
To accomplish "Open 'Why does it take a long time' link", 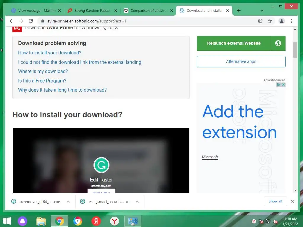I will (62, 90).
